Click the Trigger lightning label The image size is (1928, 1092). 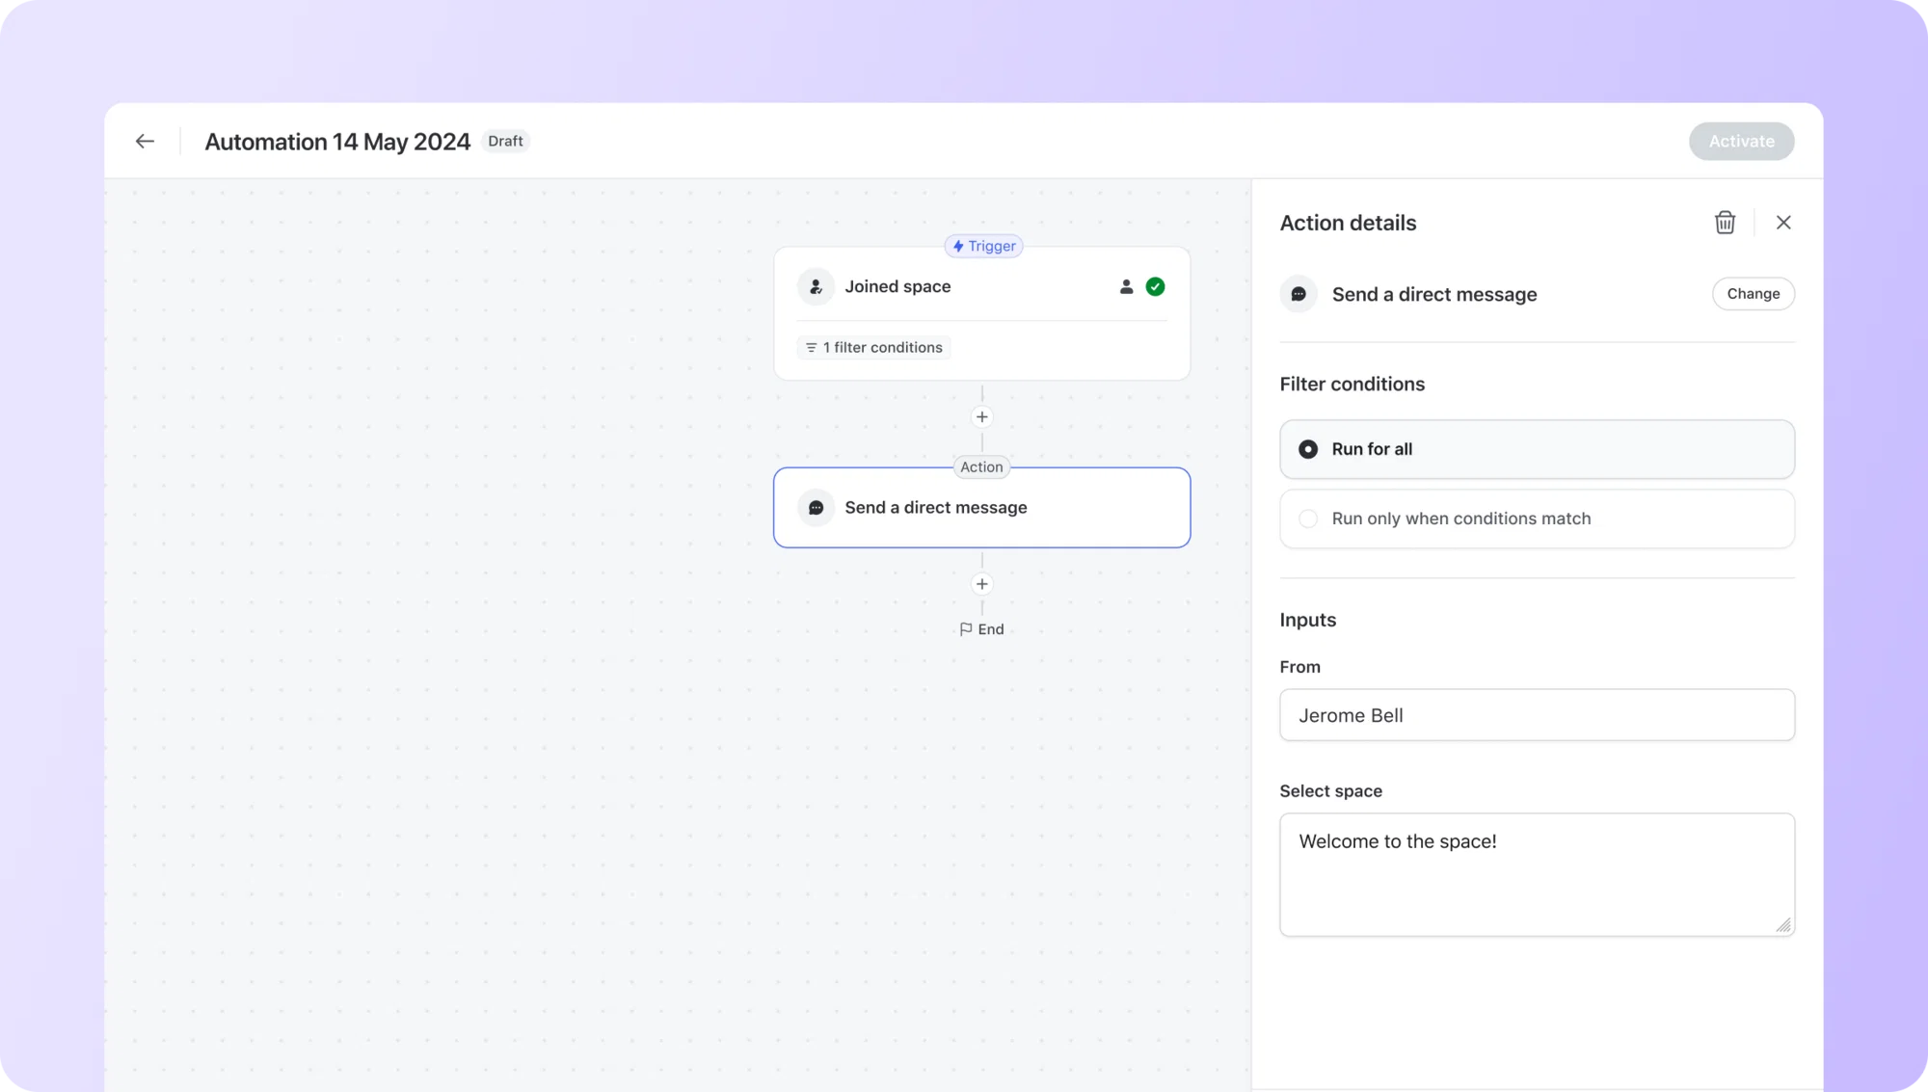(983, 246)
